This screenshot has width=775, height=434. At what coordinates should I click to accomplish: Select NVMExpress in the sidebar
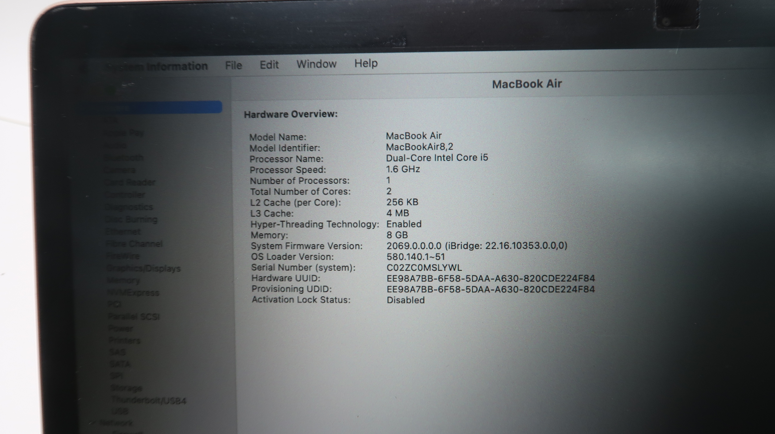(x=133, y=293)
